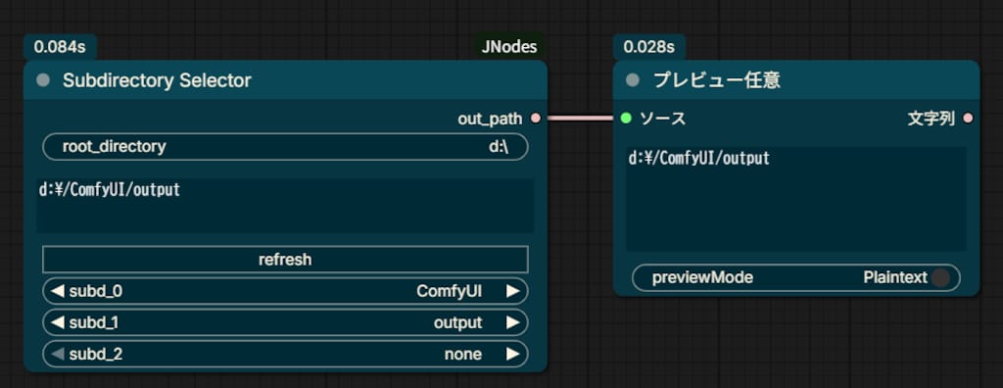Select previous subd_1 value with left arrow
This screenshot has height=388, width=1003.
click(58, 322)
